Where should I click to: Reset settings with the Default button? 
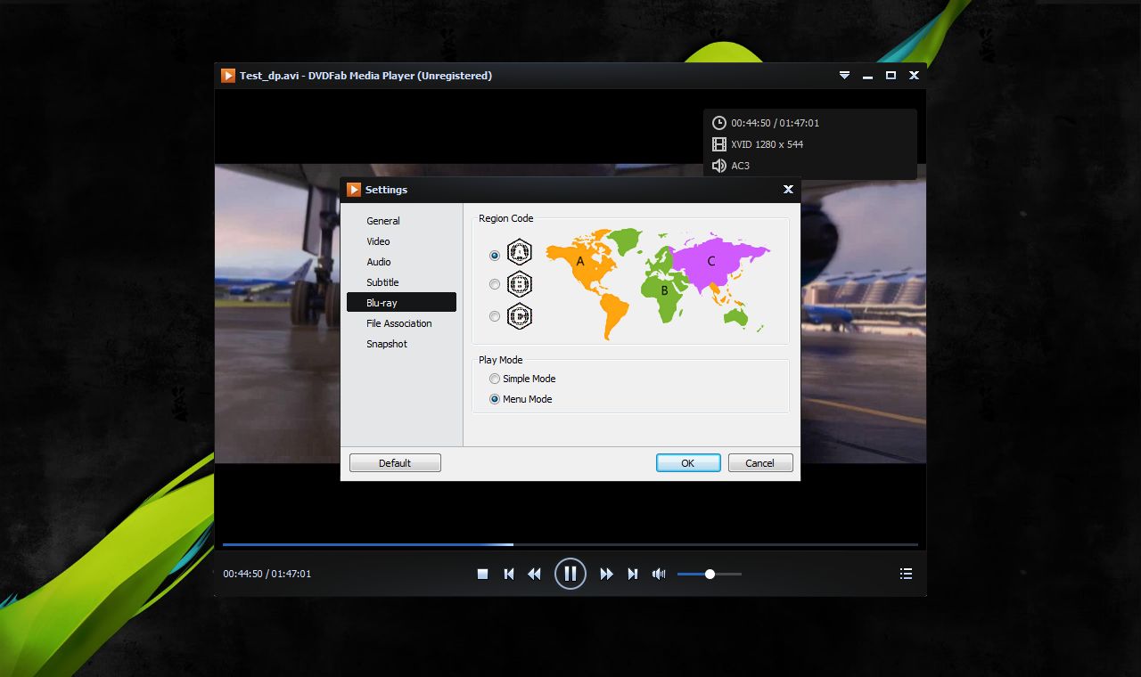click(x=395, y=463)
